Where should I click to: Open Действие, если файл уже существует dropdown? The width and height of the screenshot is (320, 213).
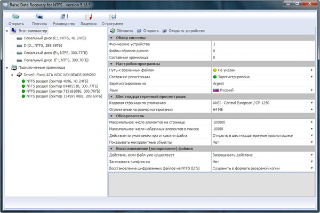pyautogui.click(x=311, y=155)
